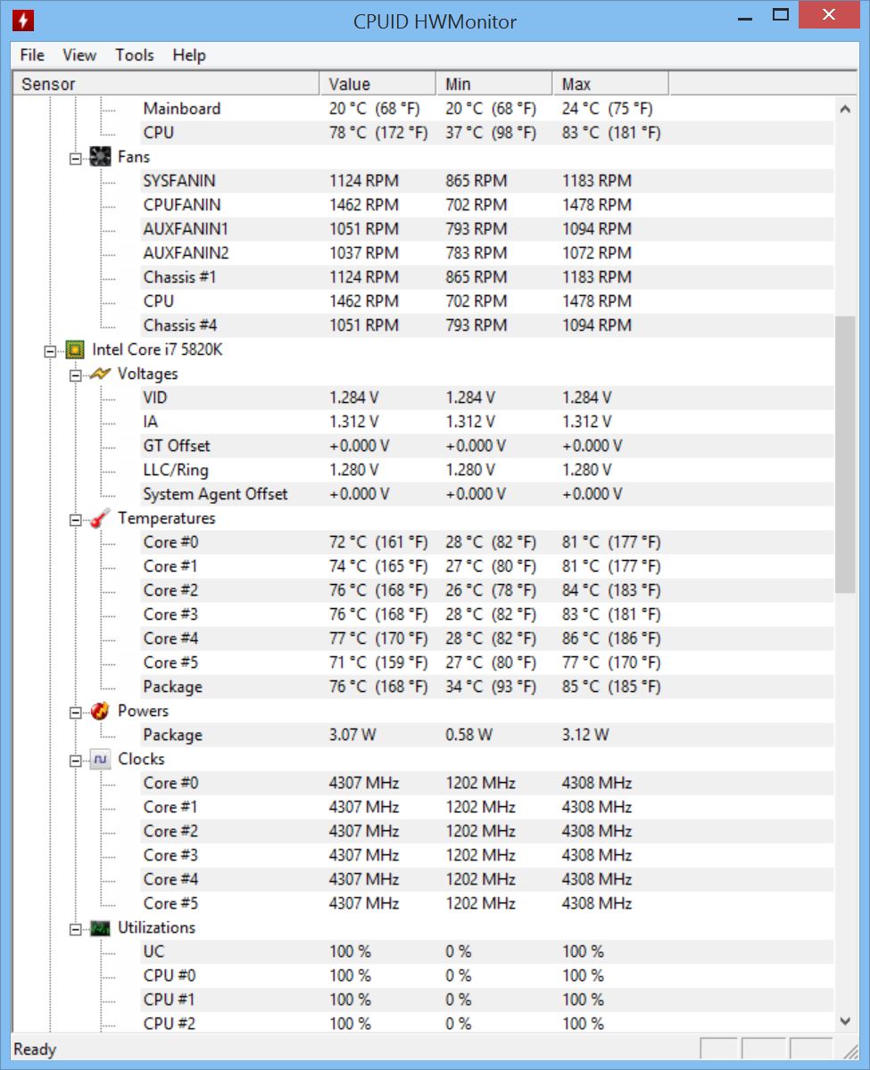Click the Min column header
Screen dimensions: 870x1070
point(494,84)
